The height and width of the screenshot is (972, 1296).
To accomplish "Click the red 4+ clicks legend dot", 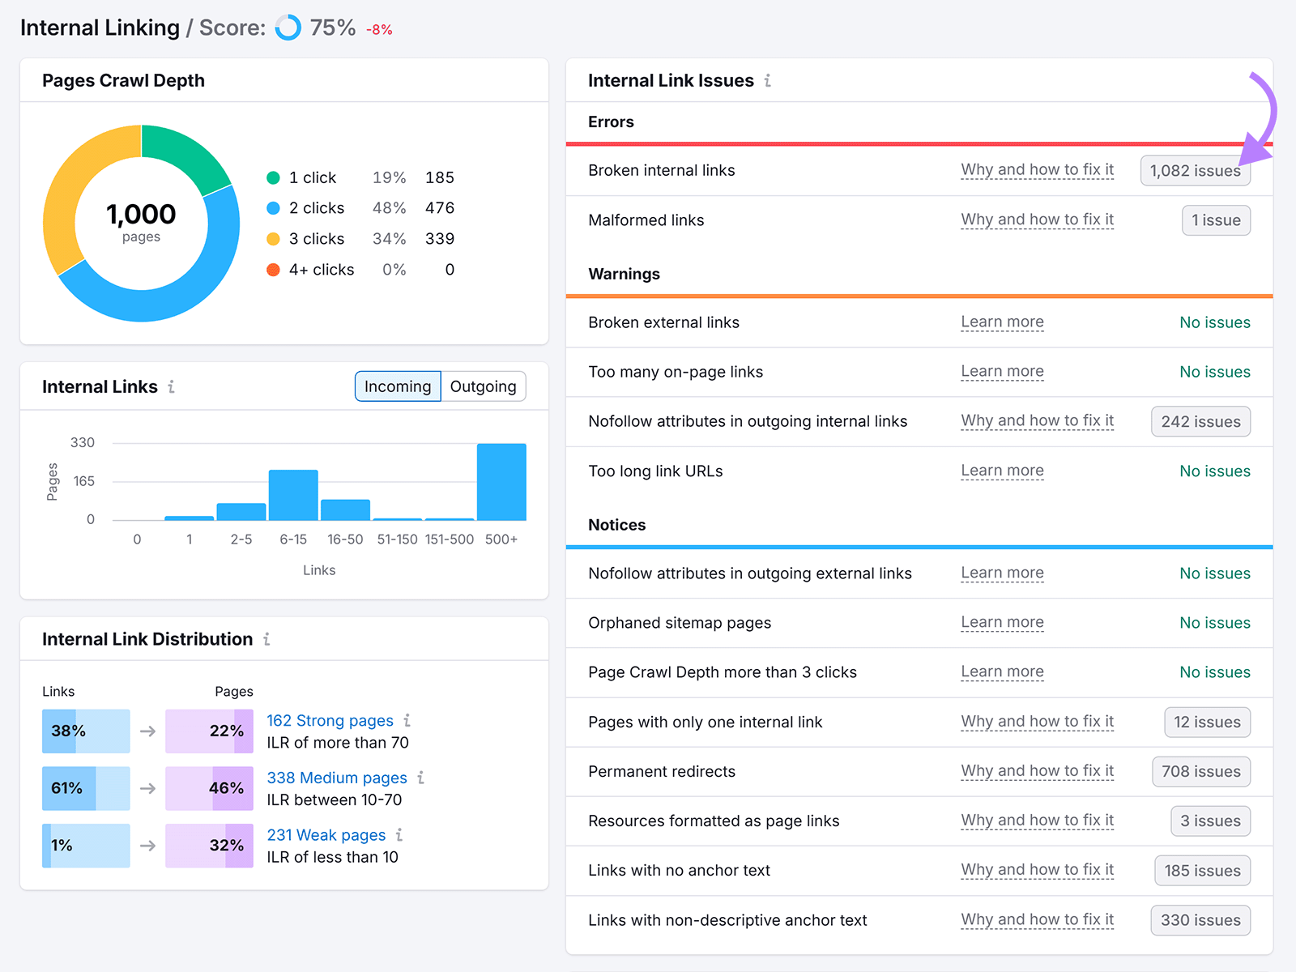I will point(274,270).
